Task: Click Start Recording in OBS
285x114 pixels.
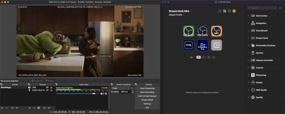Action: 147,92
